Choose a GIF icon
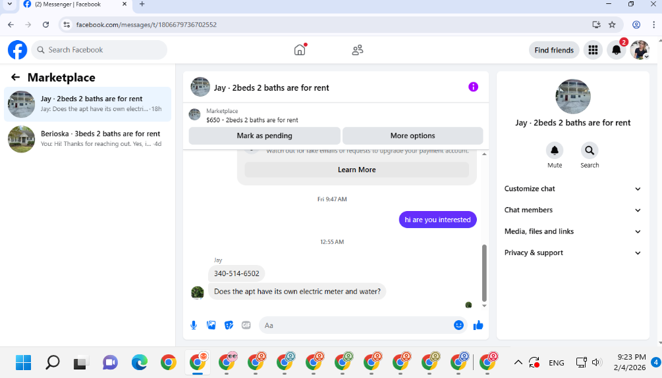This screenshot has height=378, width=662. (246, 325)
